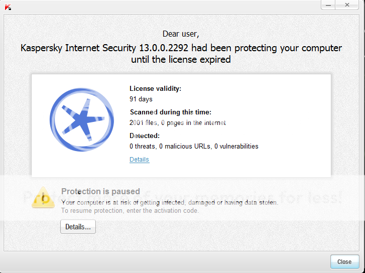Click the Close button at bottom right
The image size is (365, 273).
(x=344, y=262)
